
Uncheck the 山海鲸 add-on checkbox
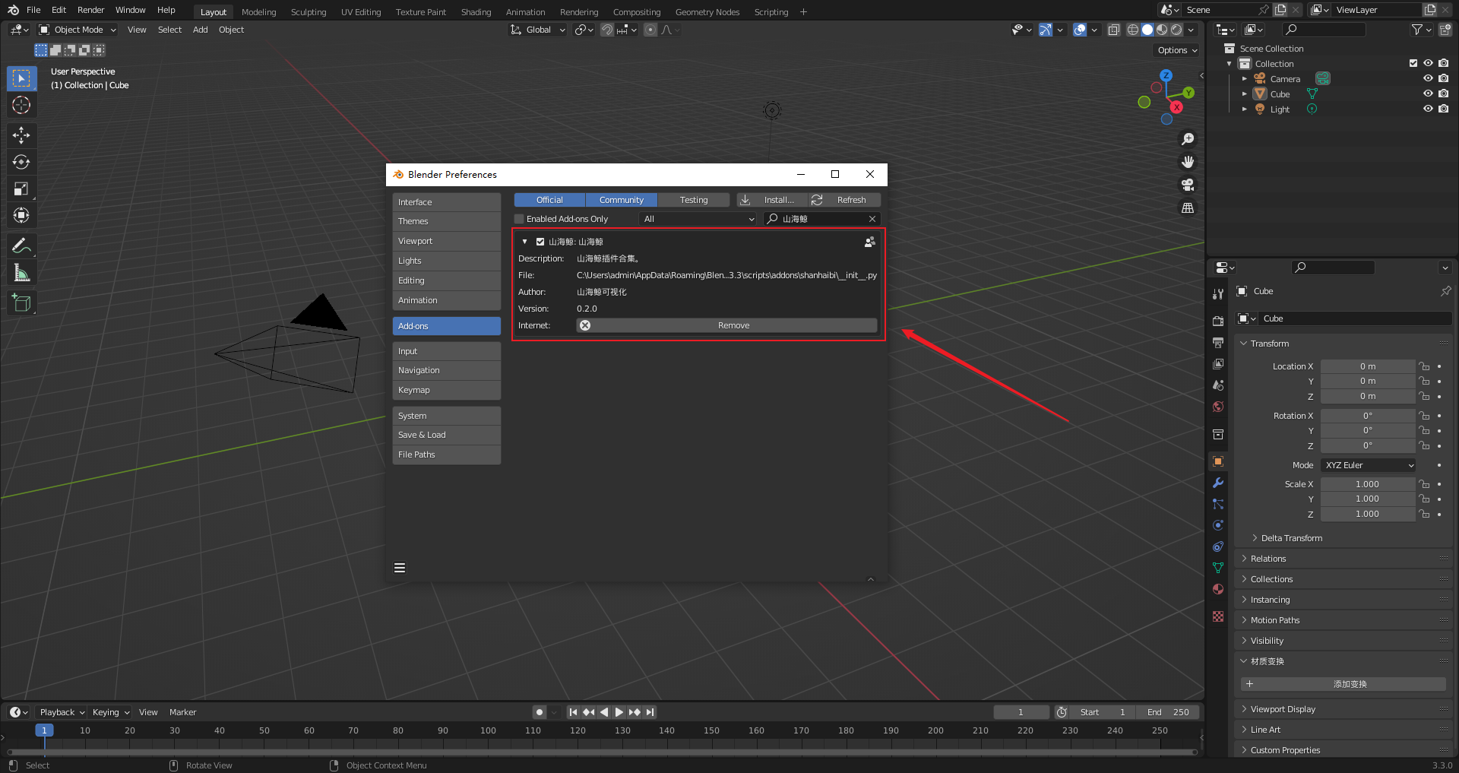[x=540, y=242]
